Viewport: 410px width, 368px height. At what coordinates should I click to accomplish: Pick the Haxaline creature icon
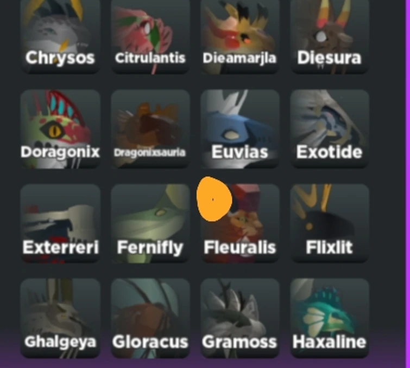(x=330, y=318)
